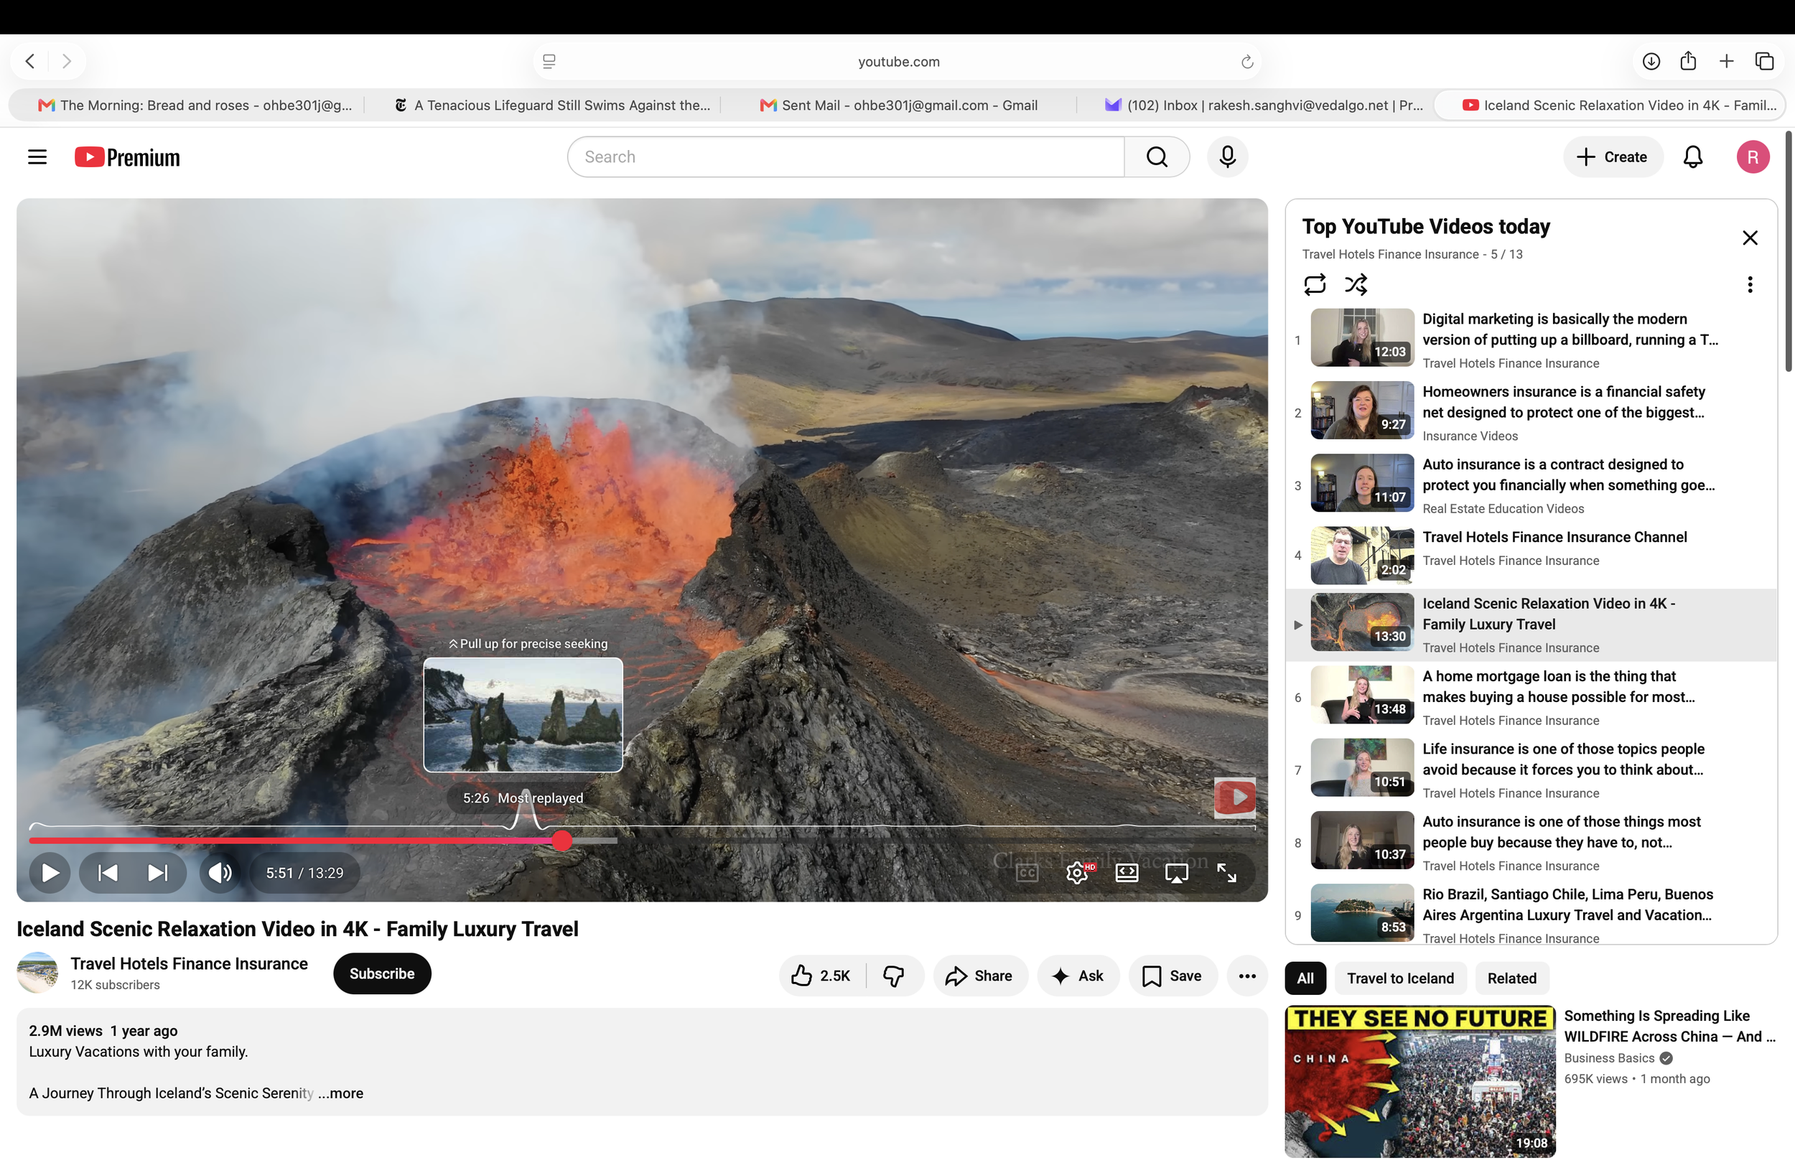The height and width of the screenshot is (1160, 1795).
Task: Skip to the next video
Action: (x=157, y=873)
